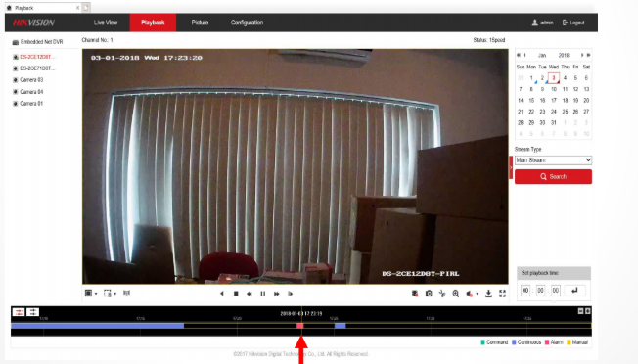Screen dimensions: 638x364
Task: Go to next year in calendar
Action: [588, 55]
